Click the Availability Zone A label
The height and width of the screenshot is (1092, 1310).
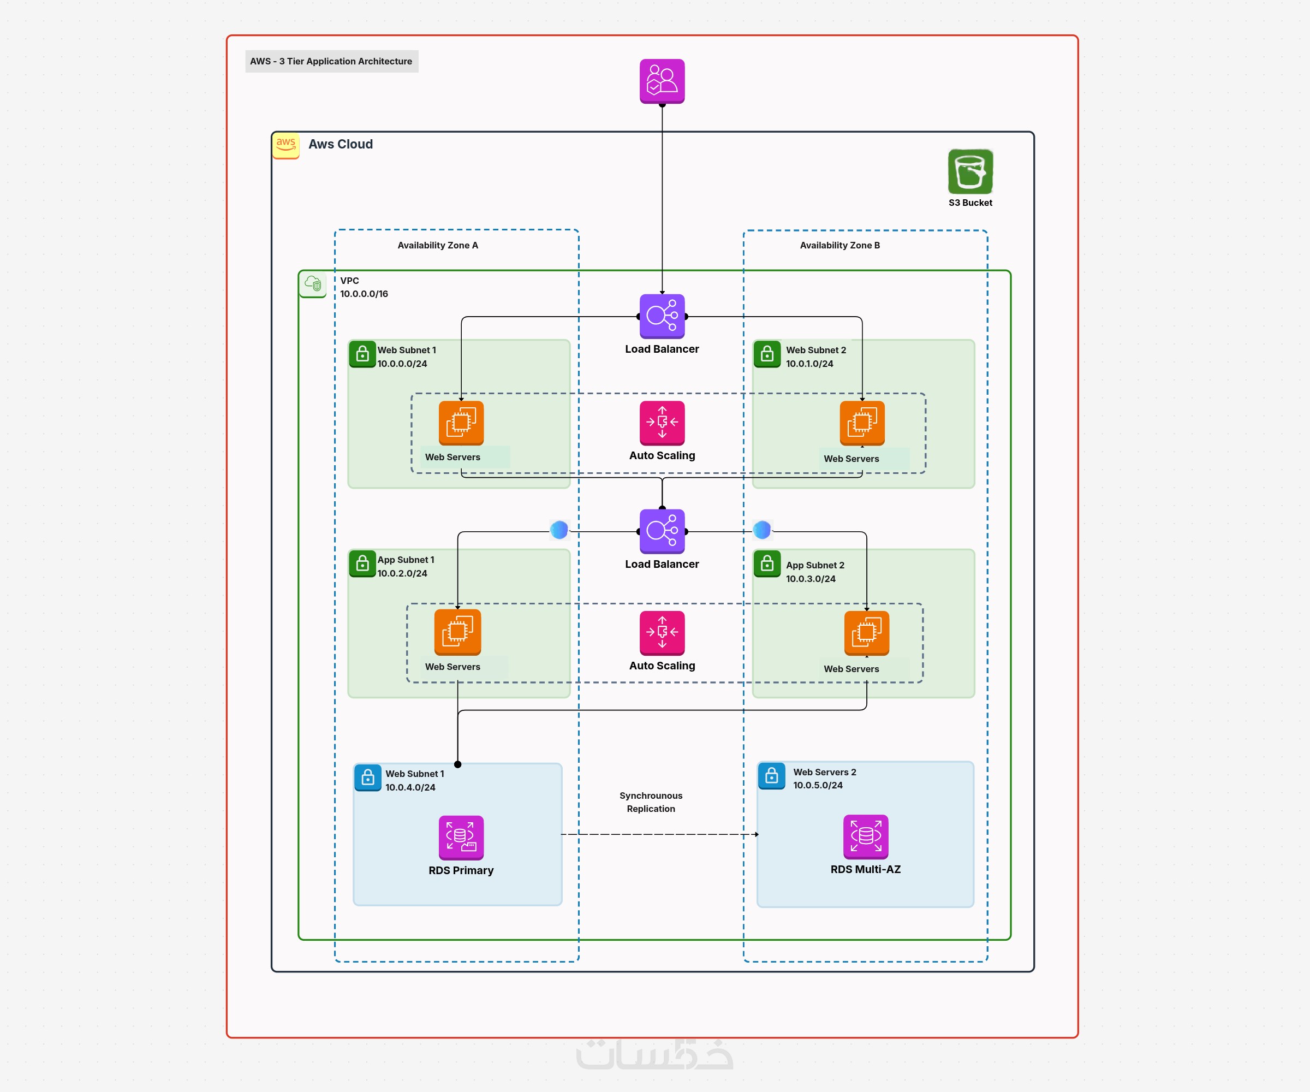(x=438, y=245)
